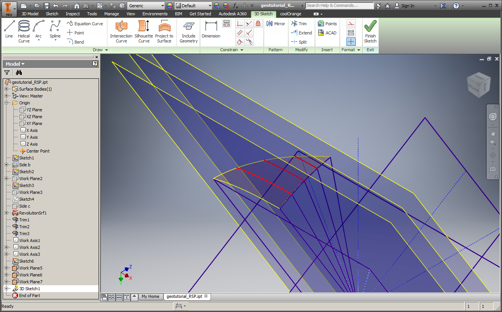Open the 3D Model ribbon tab
502x312 pixels.
pos(30,14)
